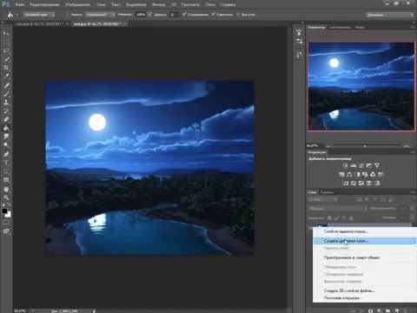This screenshot has height=313, width=417.
Task: Open the Filter menu
Action: 158,4
